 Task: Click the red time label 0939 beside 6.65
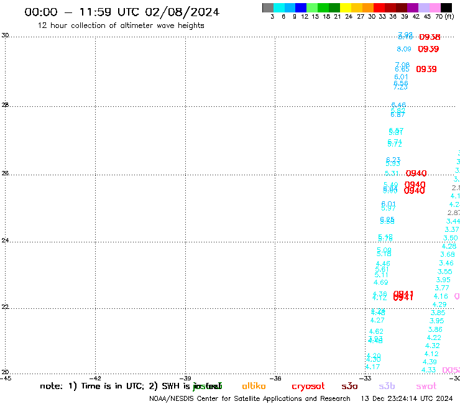426,69
